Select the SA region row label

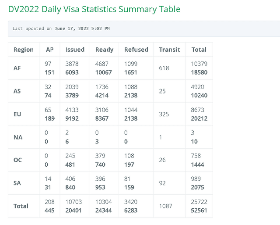pyautogui.click(x=17, y=183)
